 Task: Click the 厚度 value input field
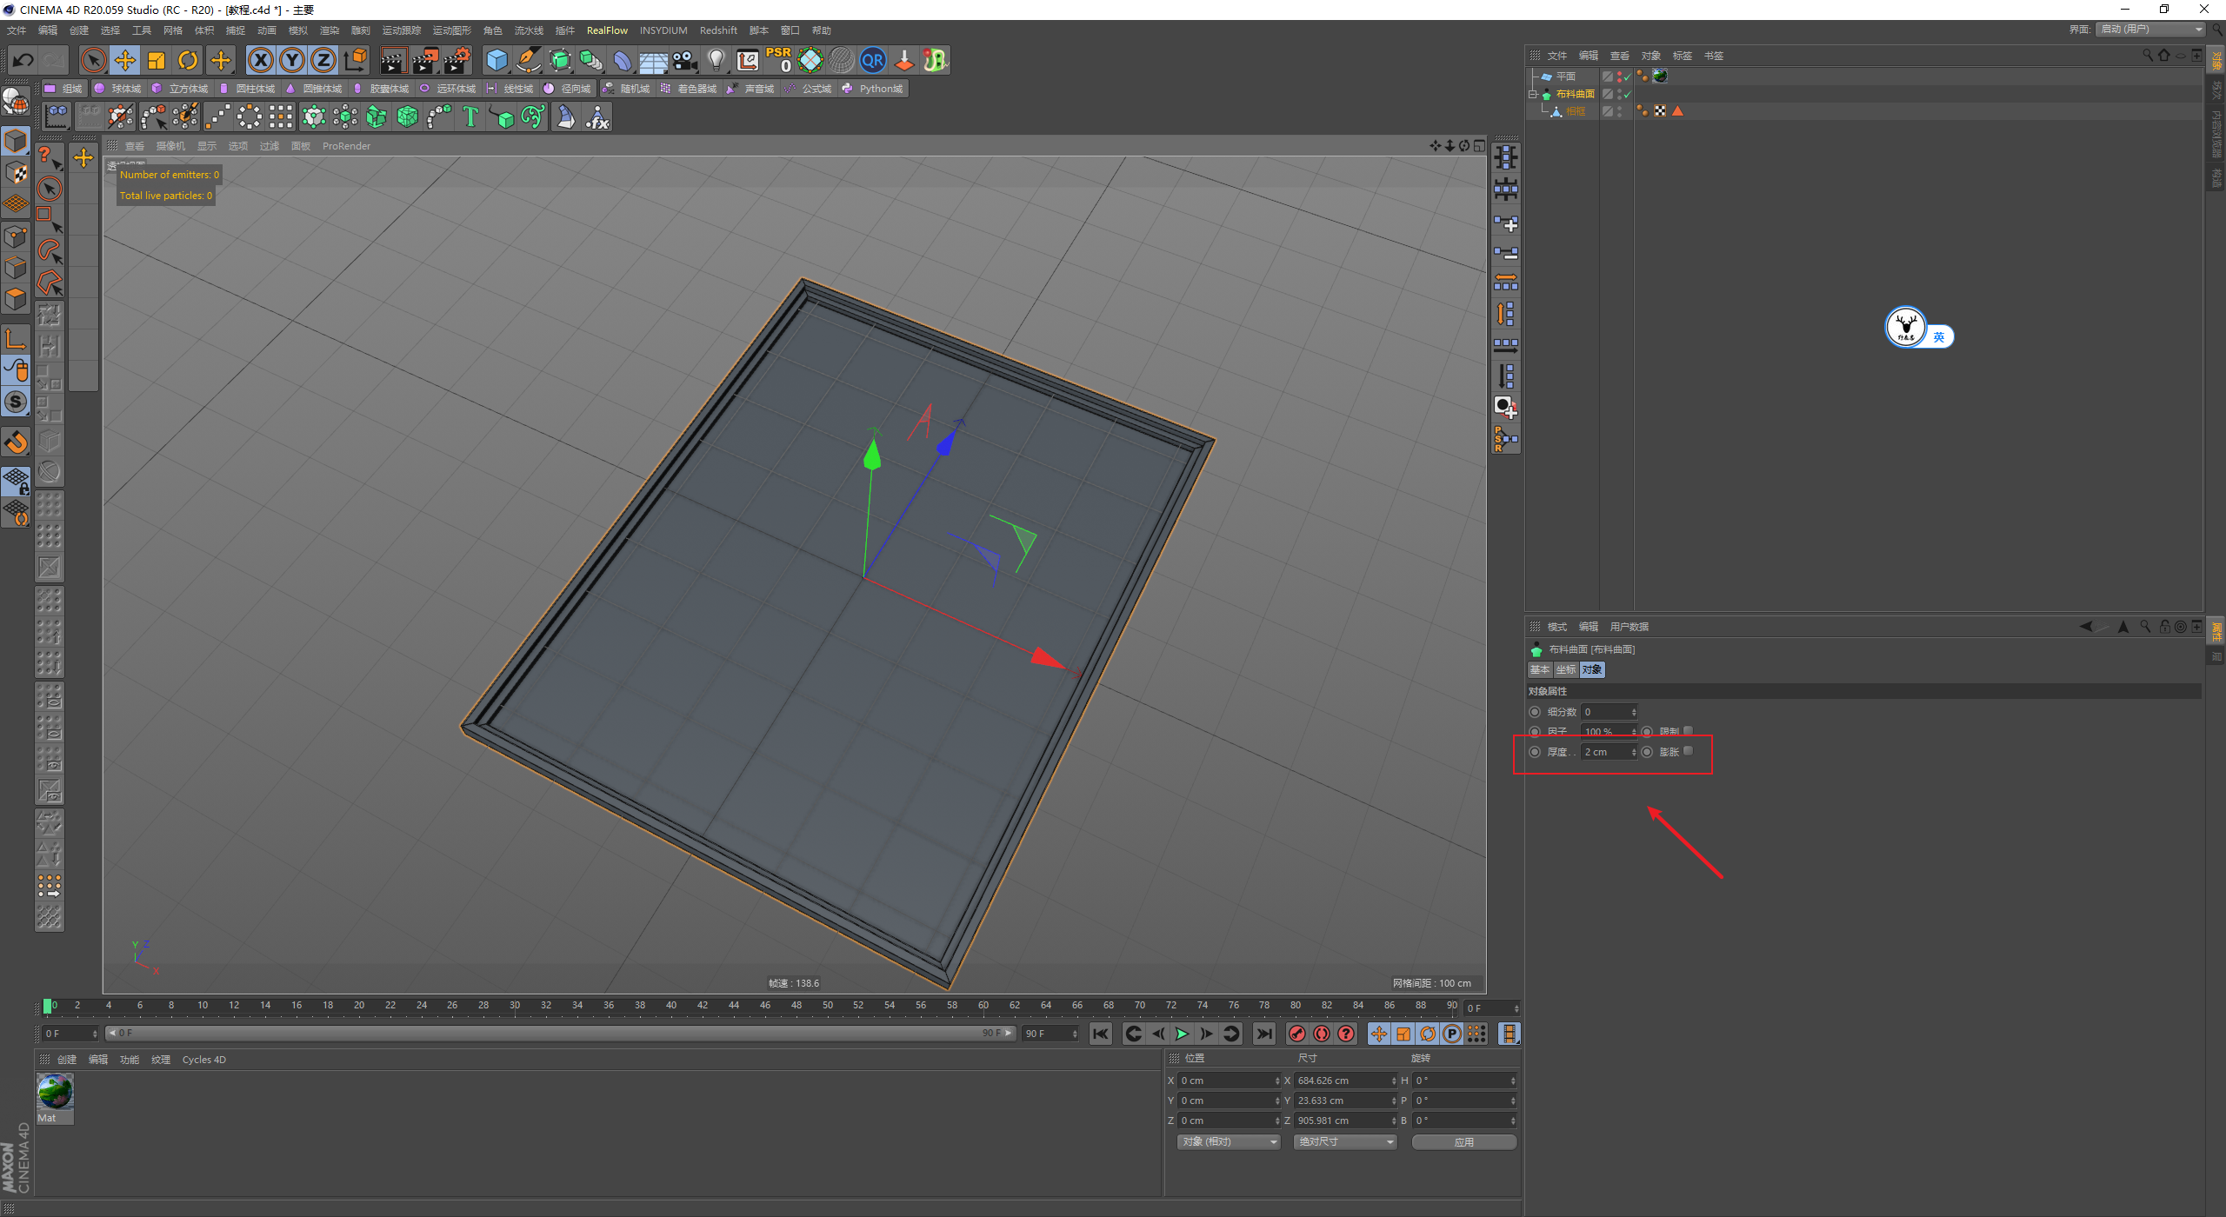(x=1604, y=752)
